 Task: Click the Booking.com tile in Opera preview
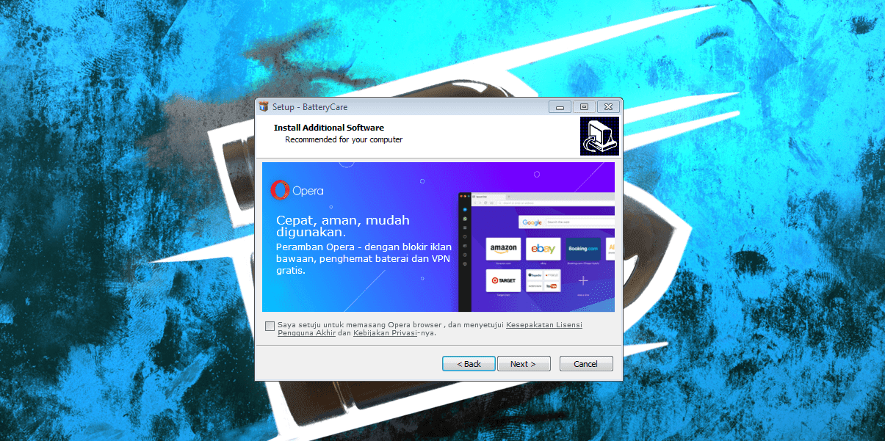[583, 249]
